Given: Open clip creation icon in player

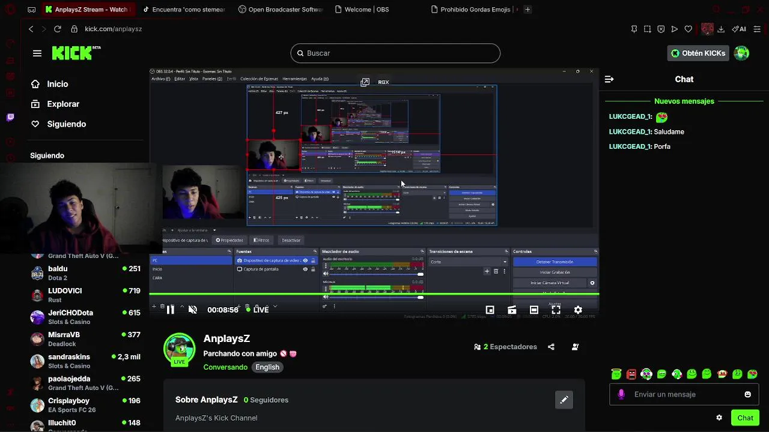Looking at the screenshot, I should click(x=512, y=310).
